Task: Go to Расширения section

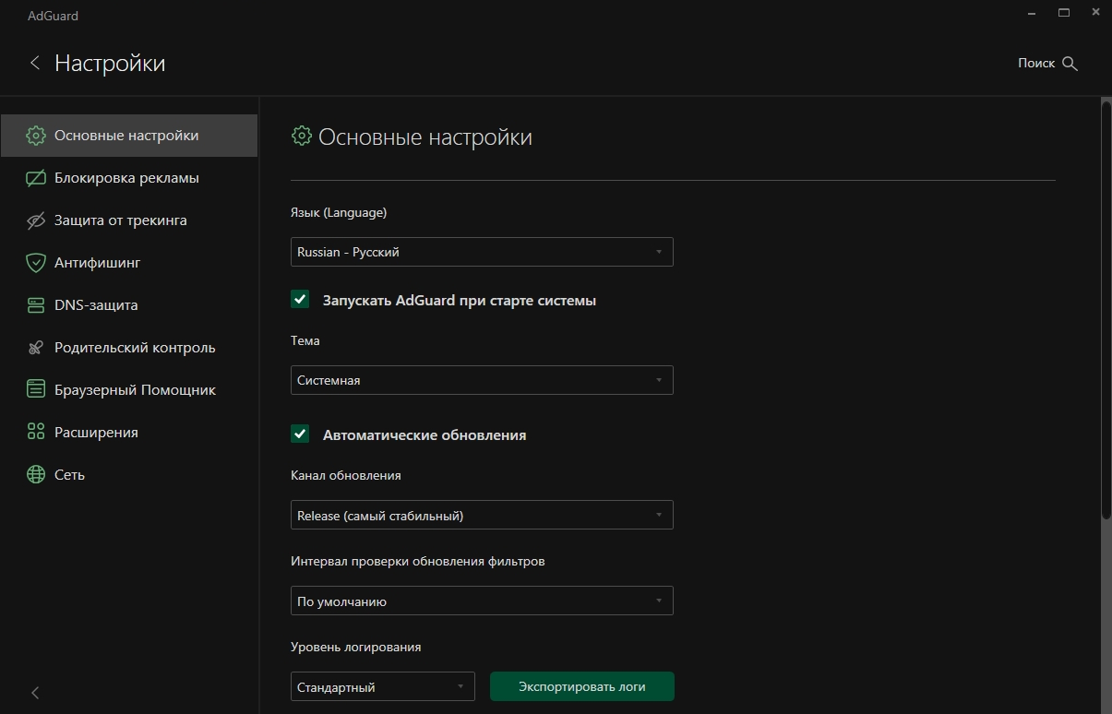Action: tap(129, 433)
